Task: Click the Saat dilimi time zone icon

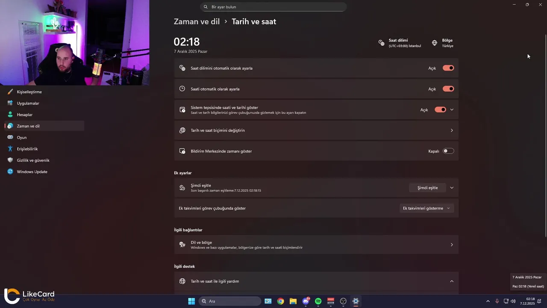Action: (382, 43)
